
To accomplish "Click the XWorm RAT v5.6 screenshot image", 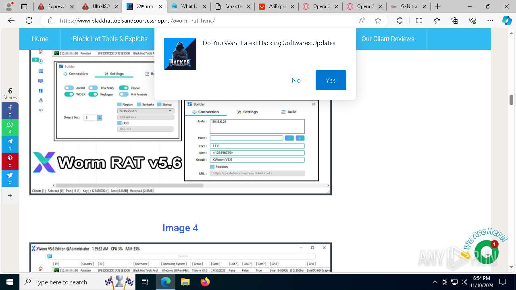I will [x=180, y=122].
